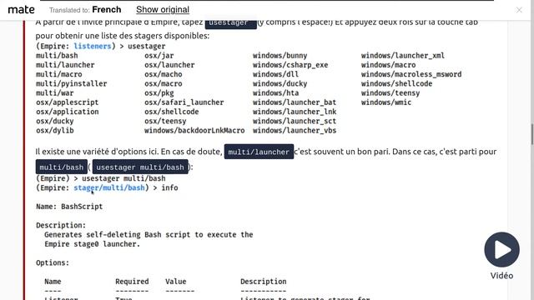Close the Mate translation bar
534x300 pixels.
519,10
